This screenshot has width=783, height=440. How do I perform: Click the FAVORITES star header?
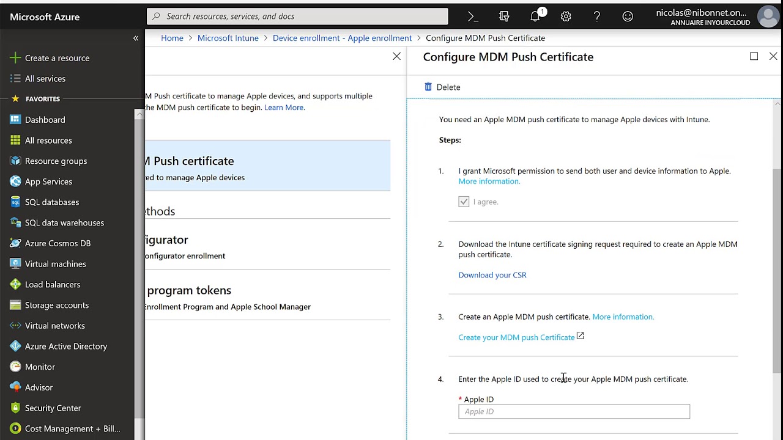(35, 99)
